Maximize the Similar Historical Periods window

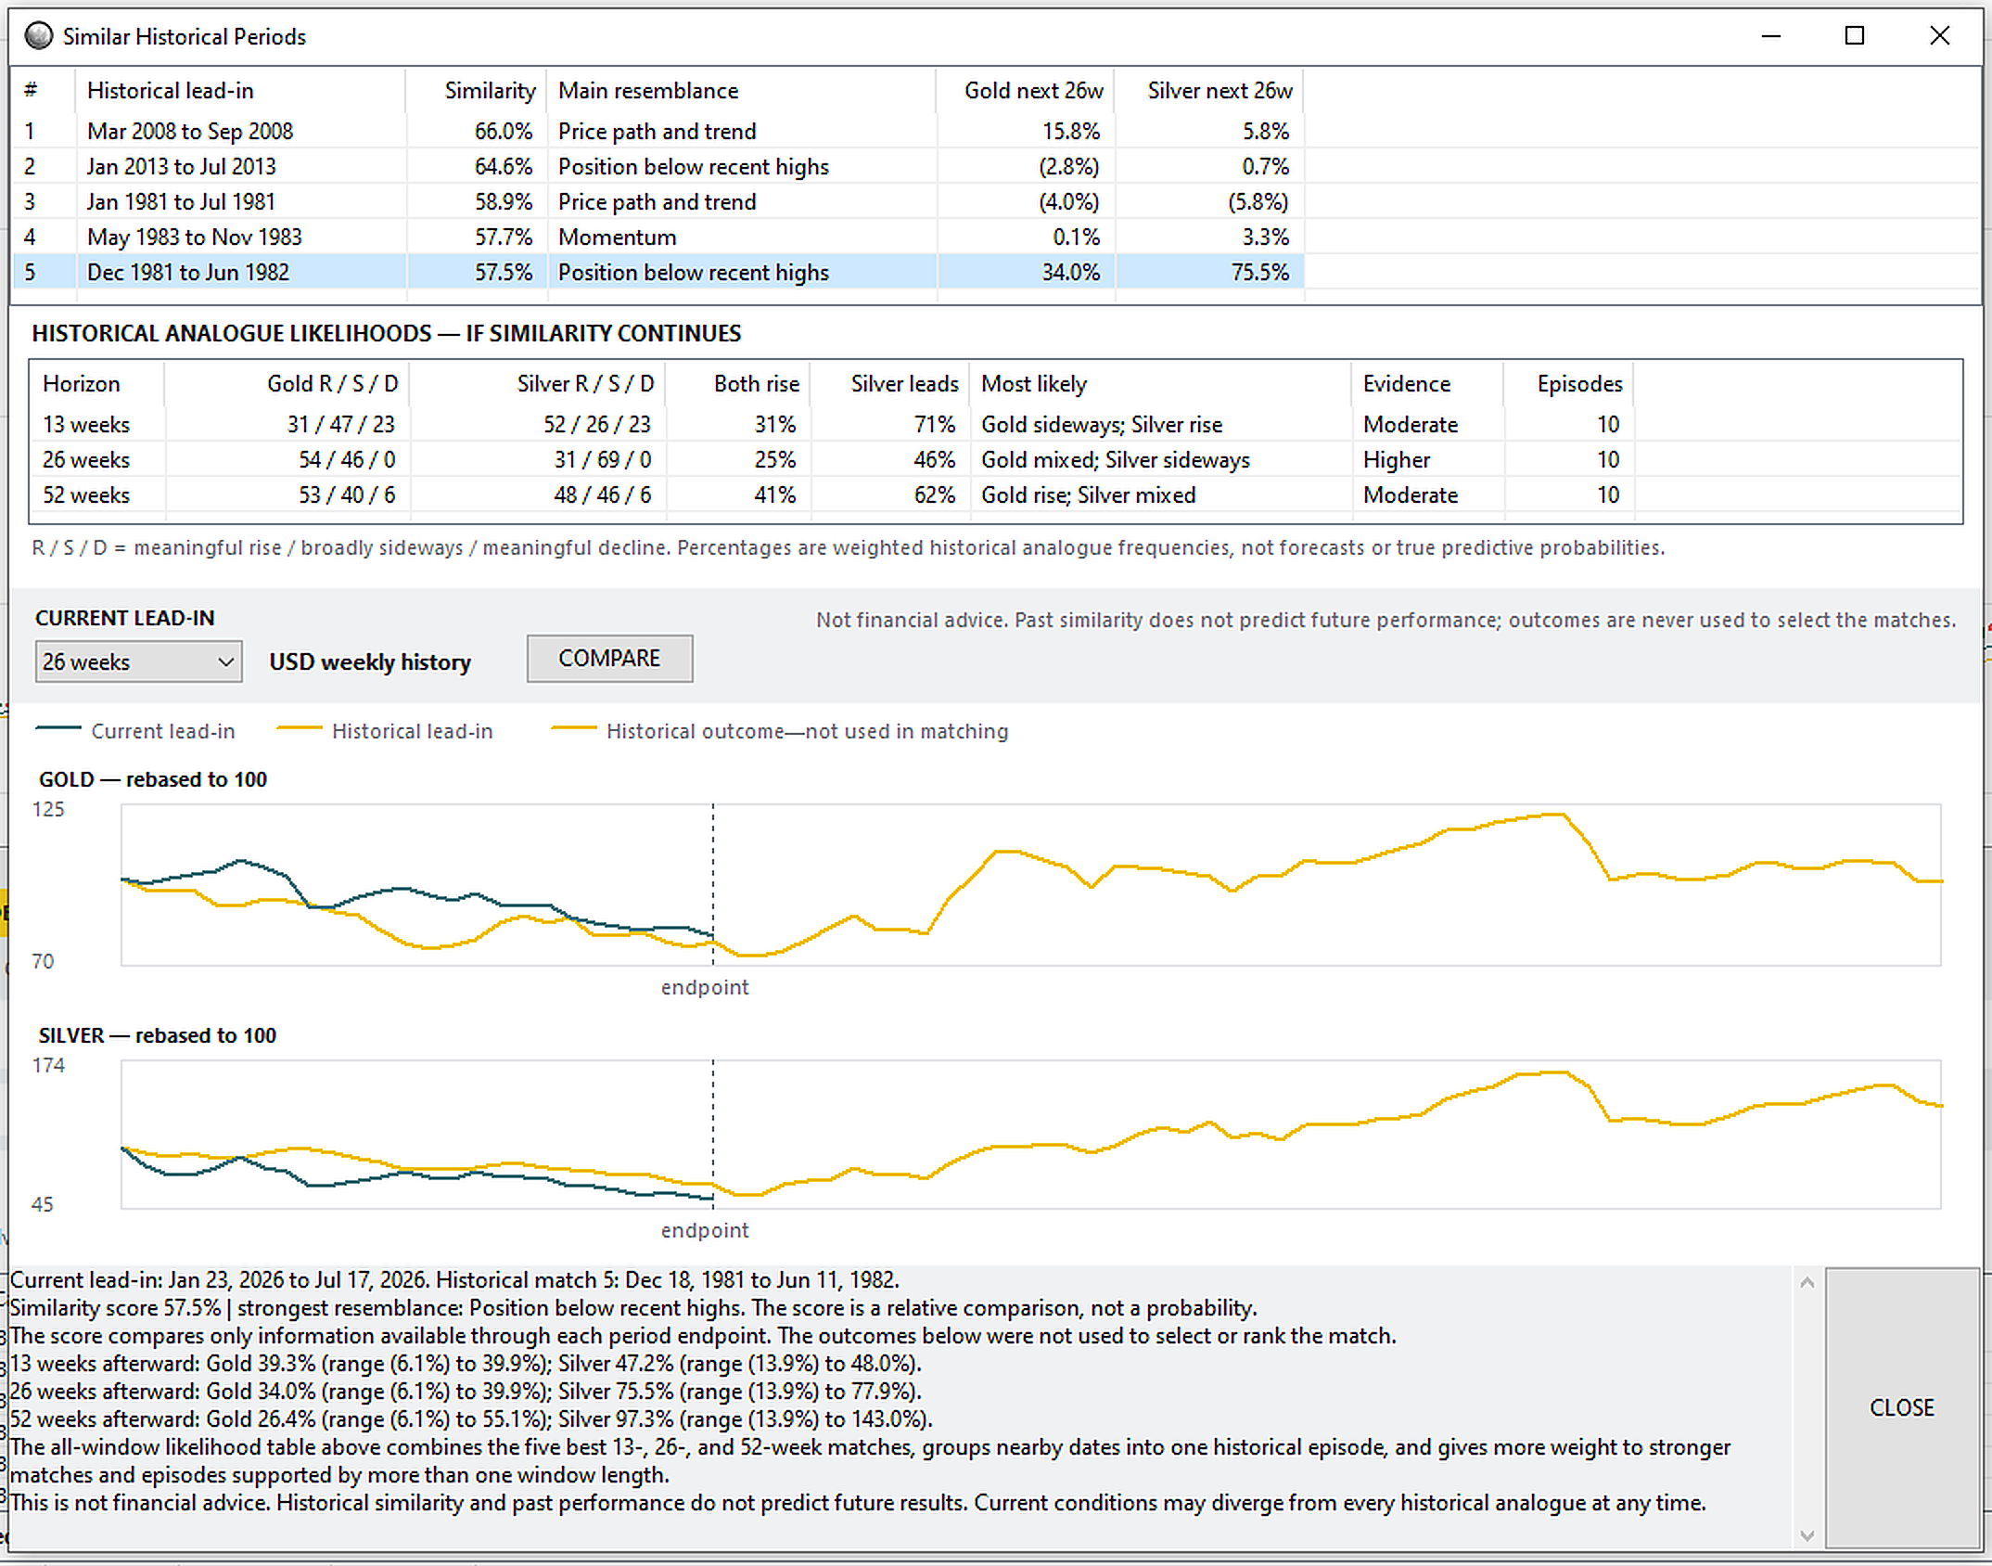click(x=1855, y=36)
